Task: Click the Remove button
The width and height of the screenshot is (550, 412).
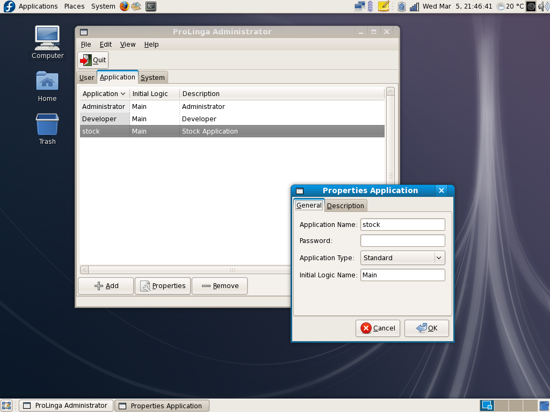Action: 220,286
